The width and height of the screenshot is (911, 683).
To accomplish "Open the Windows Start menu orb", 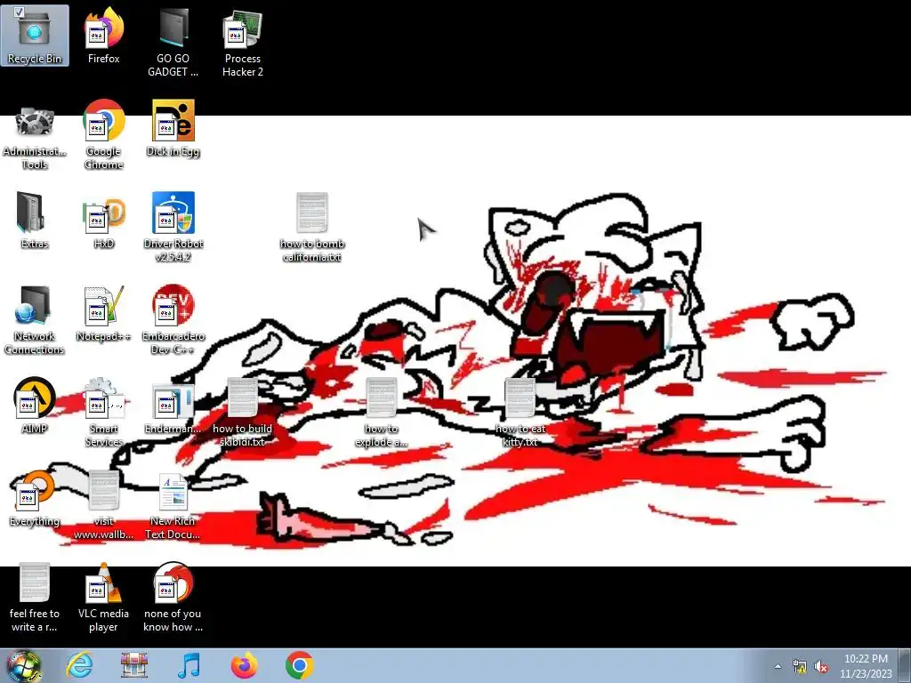I will pos(23,665).
